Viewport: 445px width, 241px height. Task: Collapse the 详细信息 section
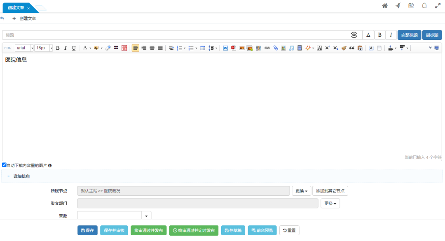8,176
